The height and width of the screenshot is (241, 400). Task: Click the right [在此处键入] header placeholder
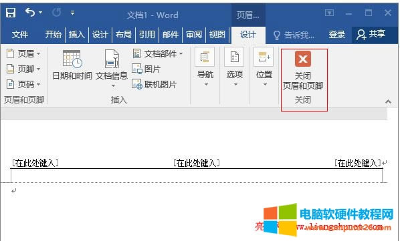pos(358,163)
